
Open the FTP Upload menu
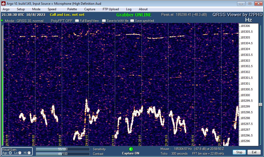pos(111,9)
